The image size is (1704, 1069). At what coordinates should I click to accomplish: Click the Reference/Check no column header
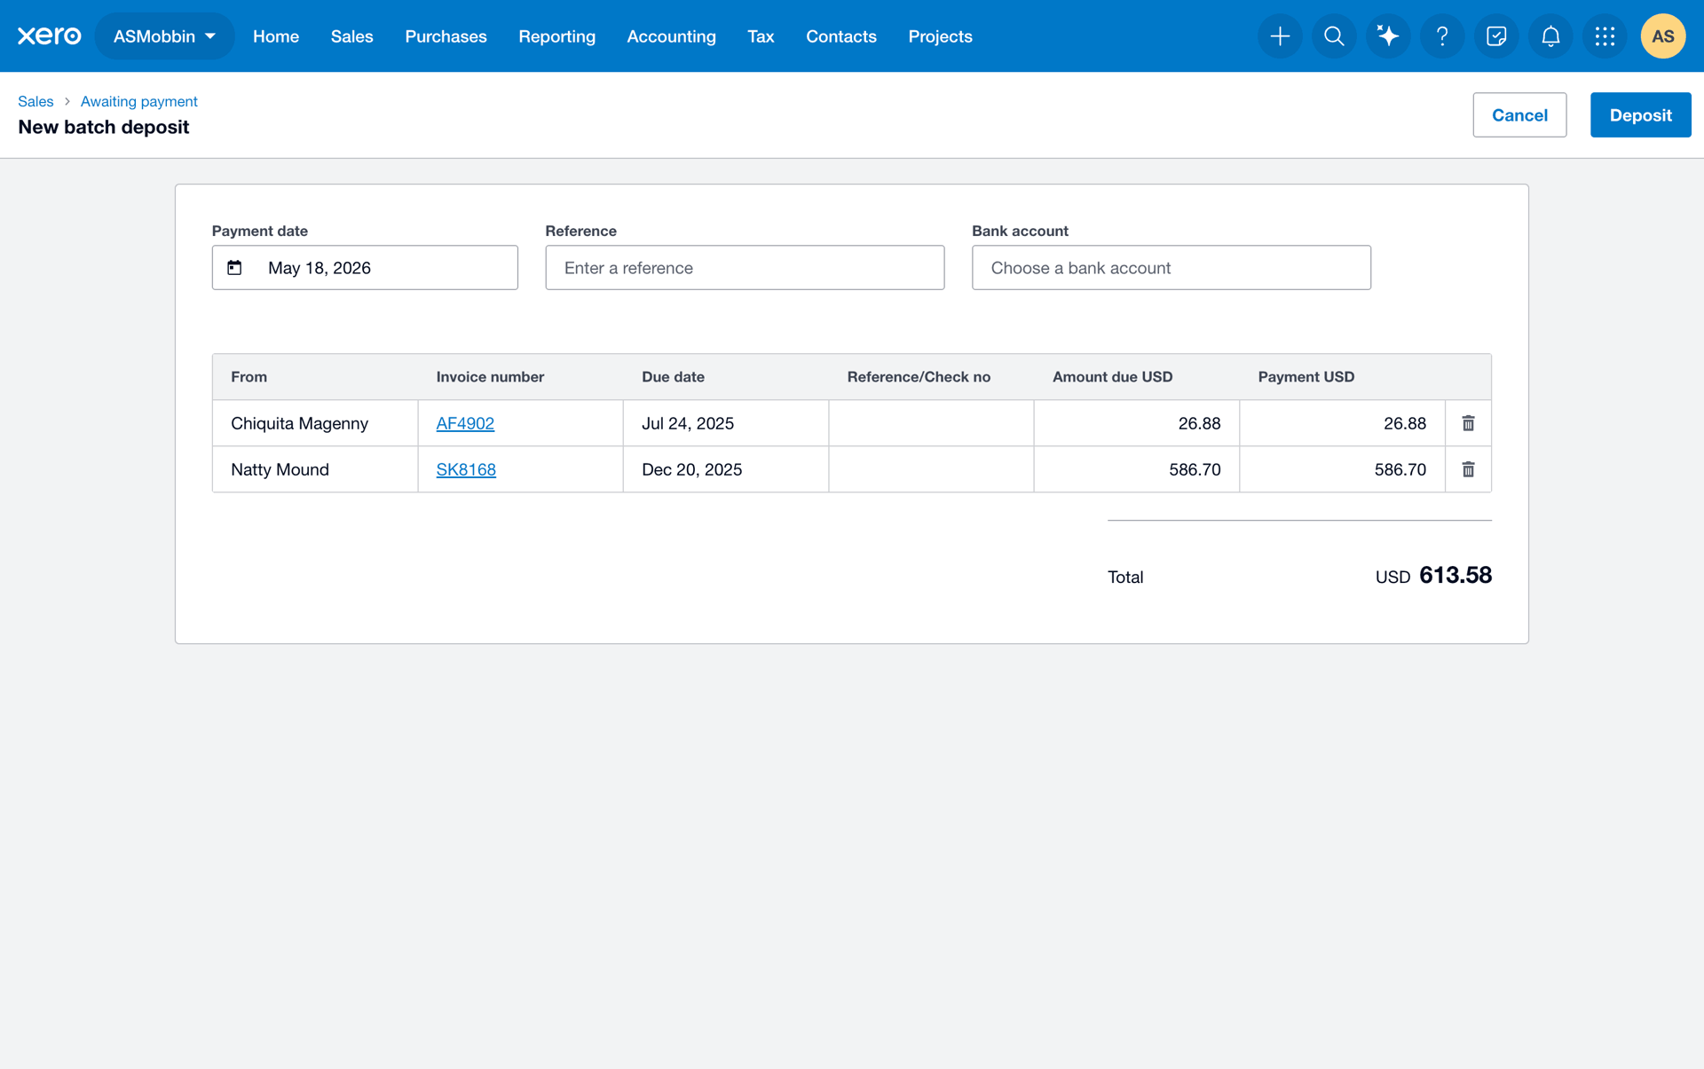coord(919,377)
